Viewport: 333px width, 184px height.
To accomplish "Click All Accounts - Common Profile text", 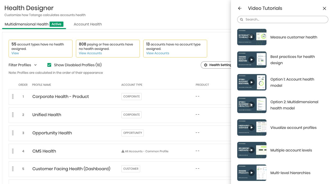I will [147, 151].
